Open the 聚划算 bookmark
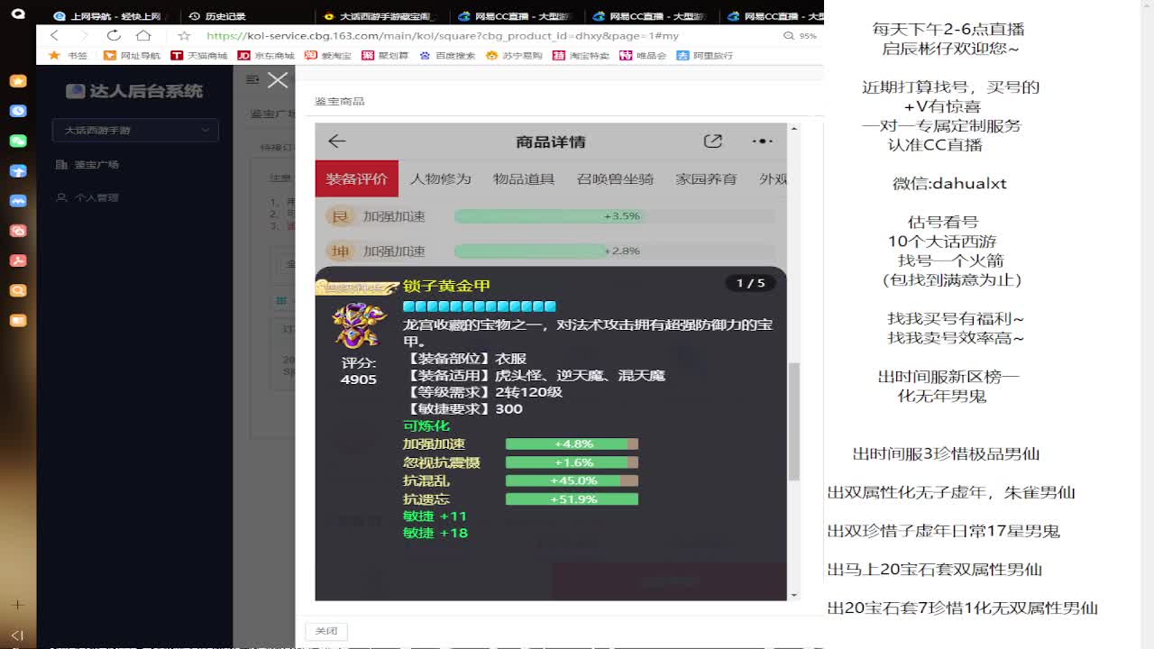 click(385, 55)
